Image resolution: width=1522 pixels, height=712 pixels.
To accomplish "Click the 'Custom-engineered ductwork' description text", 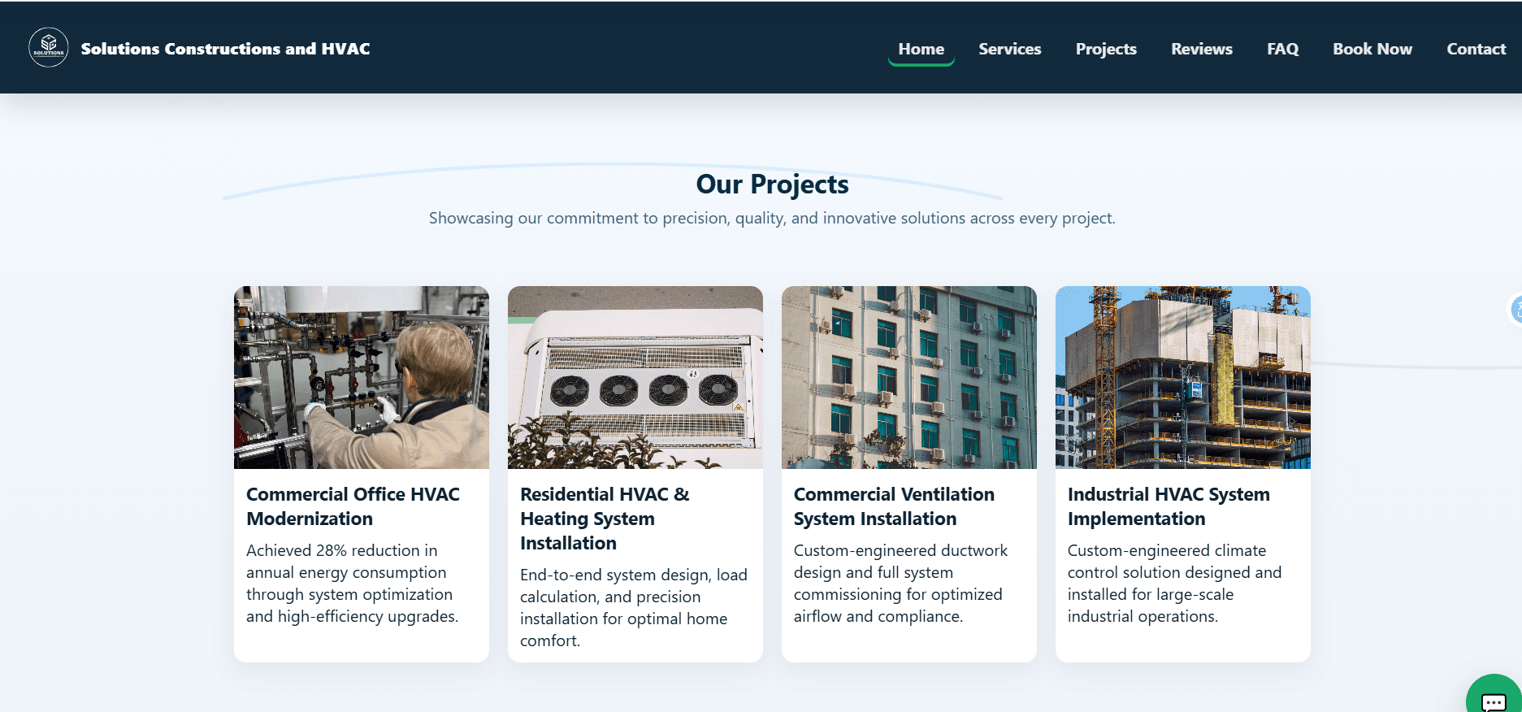I will pyautogui.click(x=900, y=584).
